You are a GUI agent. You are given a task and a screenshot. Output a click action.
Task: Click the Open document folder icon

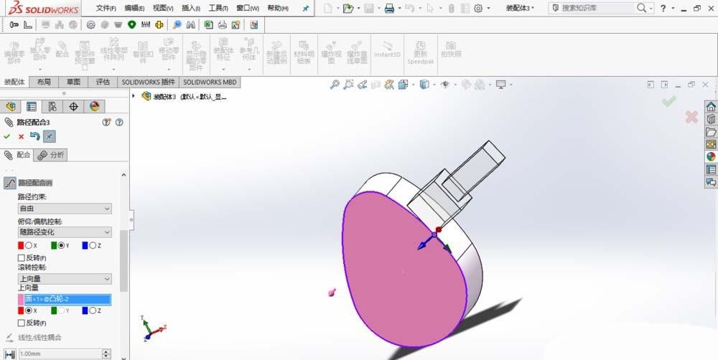[x=348, y=8]
